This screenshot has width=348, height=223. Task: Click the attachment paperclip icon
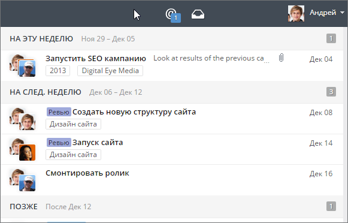pyautogui.click(x=281, y=58)
